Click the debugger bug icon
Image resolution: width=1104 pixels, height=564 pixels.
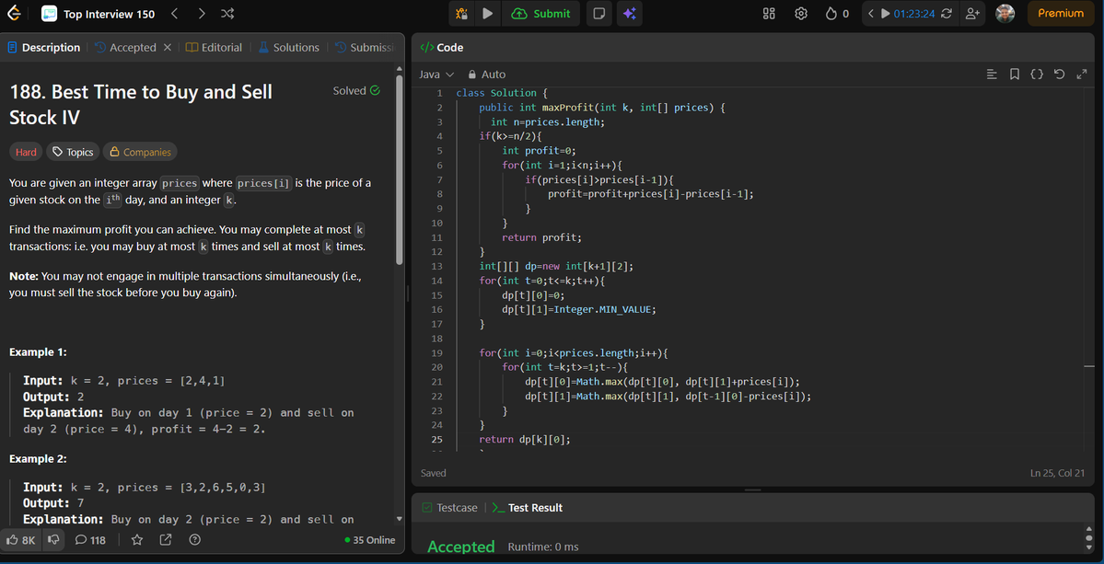(x=462, y=14)
